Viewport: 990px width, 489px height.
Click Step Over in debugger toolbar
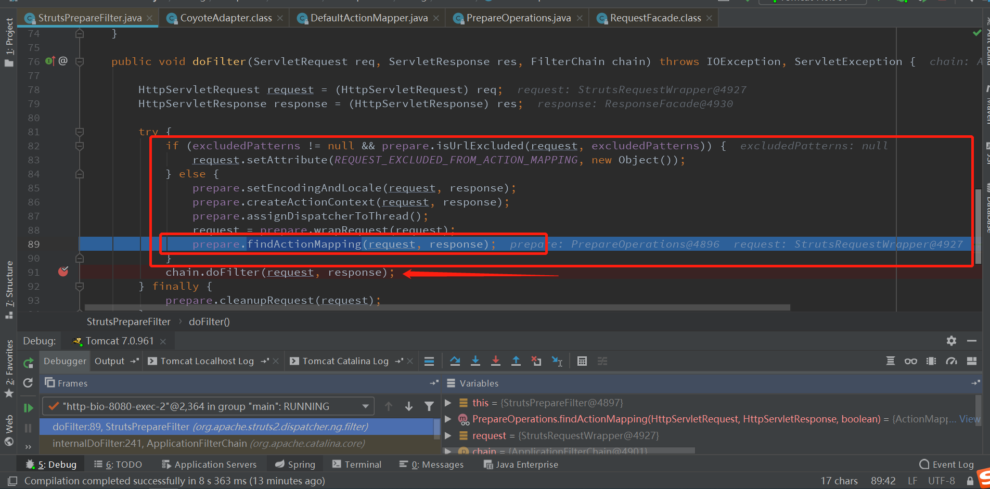[x=455, y=361]
